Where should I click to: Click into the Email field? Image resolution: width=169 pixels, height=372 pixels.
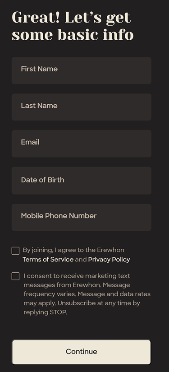82,144
